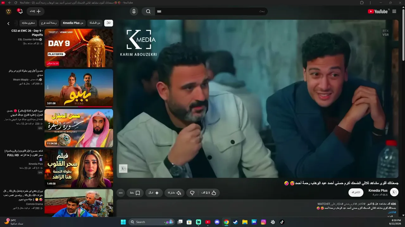Open the account avatar menu
The width and height of the screenshot is (405, 227).
click(x=9, y=11)
